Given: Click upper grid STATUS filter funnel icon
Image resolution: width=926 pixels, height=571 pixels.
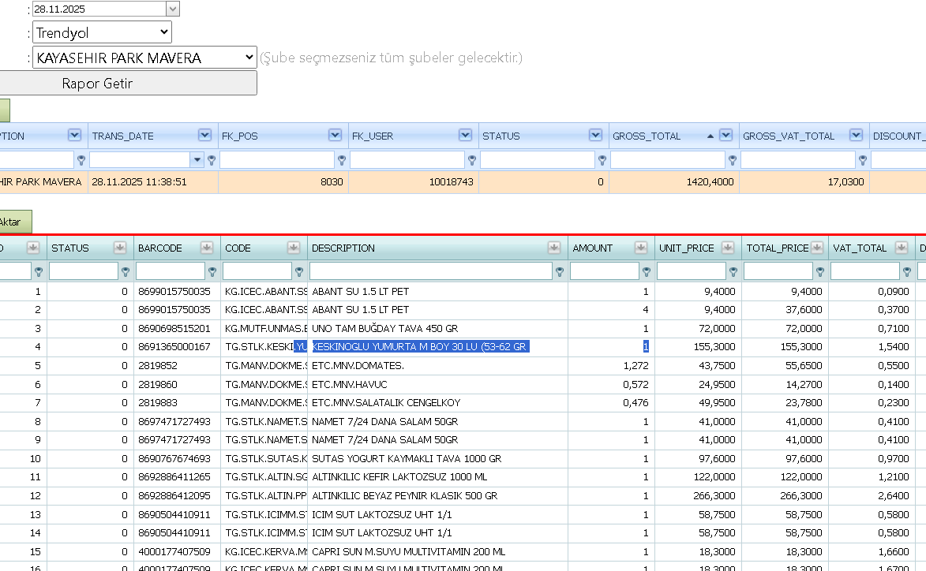Looking at the screenshot, I should click(602, 160).
